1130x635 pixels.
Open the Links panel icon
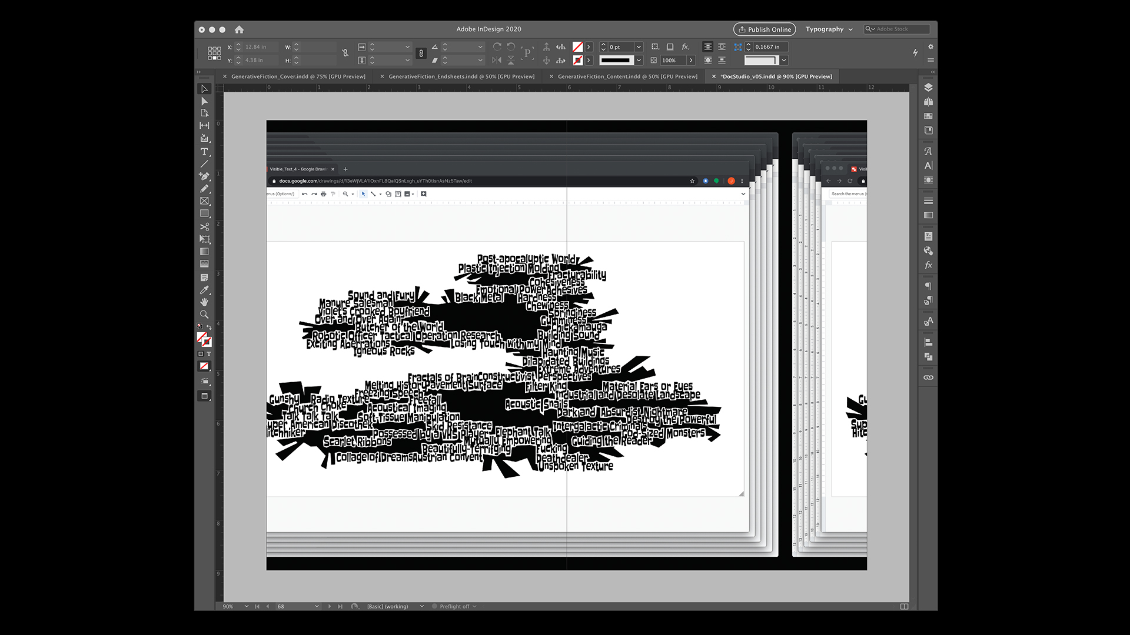click(x=928, y=377)
